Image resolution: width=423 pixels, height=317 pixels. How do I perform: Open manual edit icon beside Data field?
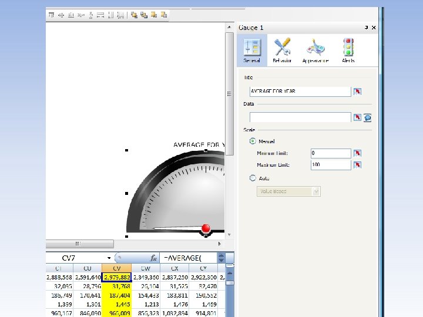(367, 117)
